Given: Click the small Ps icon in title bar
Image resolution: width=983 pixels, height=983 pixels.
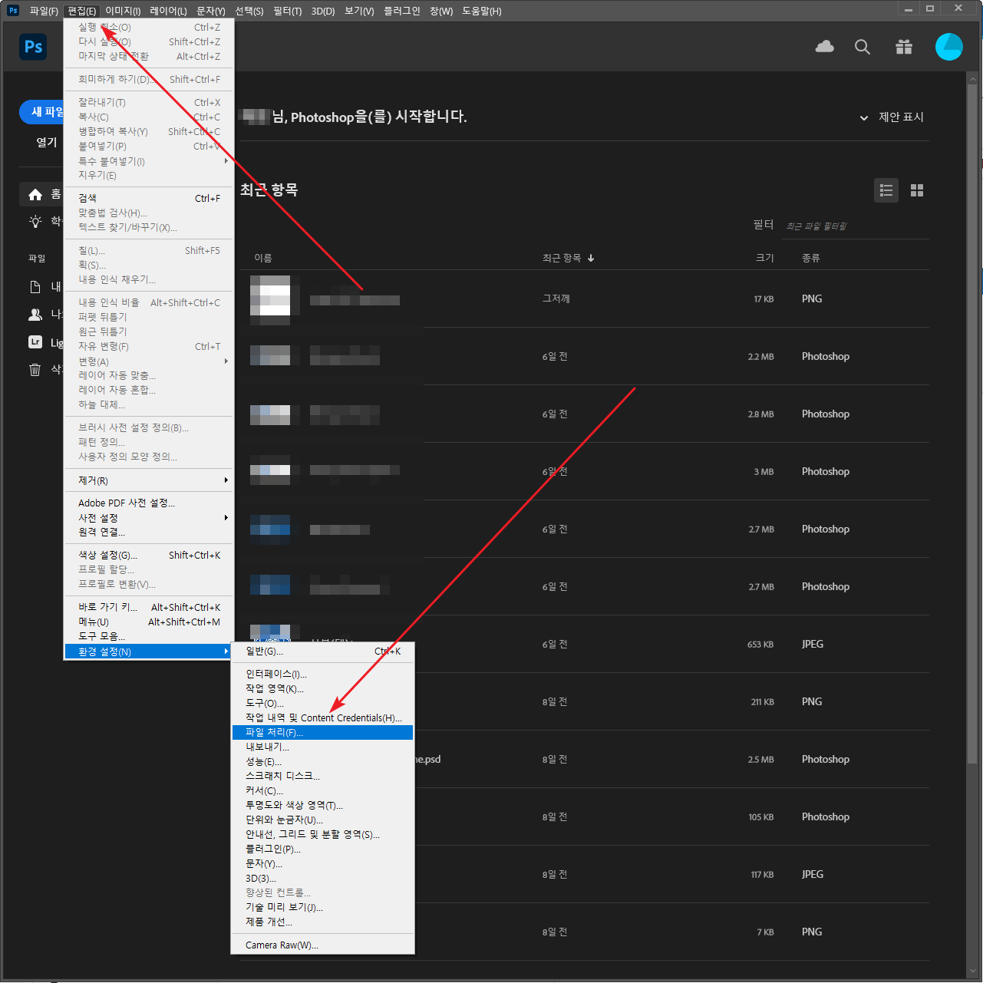Looking at the screenshot, I should 13,10.
